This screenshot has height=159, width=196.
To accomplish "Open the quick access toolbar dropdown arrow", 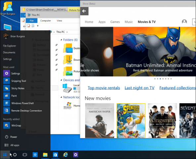I will tap(38, 26).
